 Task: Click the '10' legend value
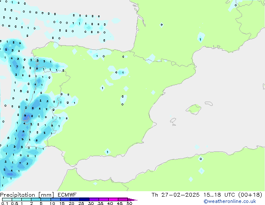[52, 203]
